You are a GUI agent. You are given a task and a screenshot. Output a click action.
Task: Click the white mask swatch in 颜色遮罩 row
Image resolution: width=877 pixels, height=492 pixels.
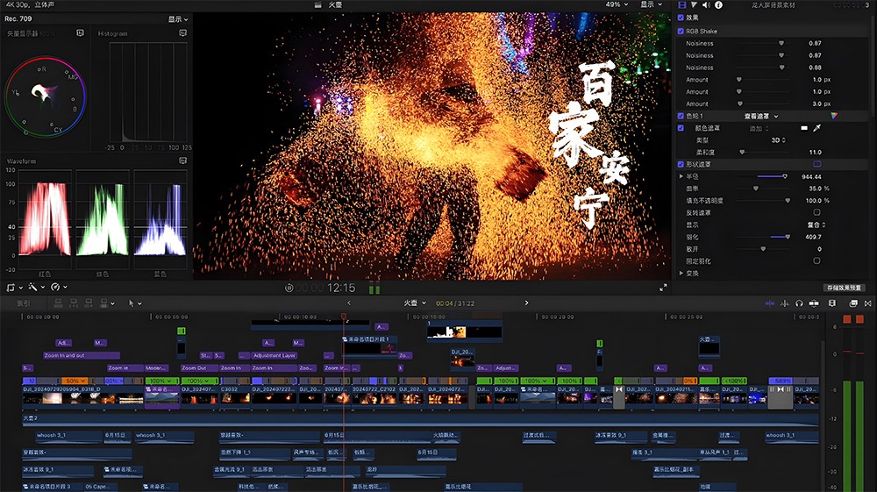point(803,128)
